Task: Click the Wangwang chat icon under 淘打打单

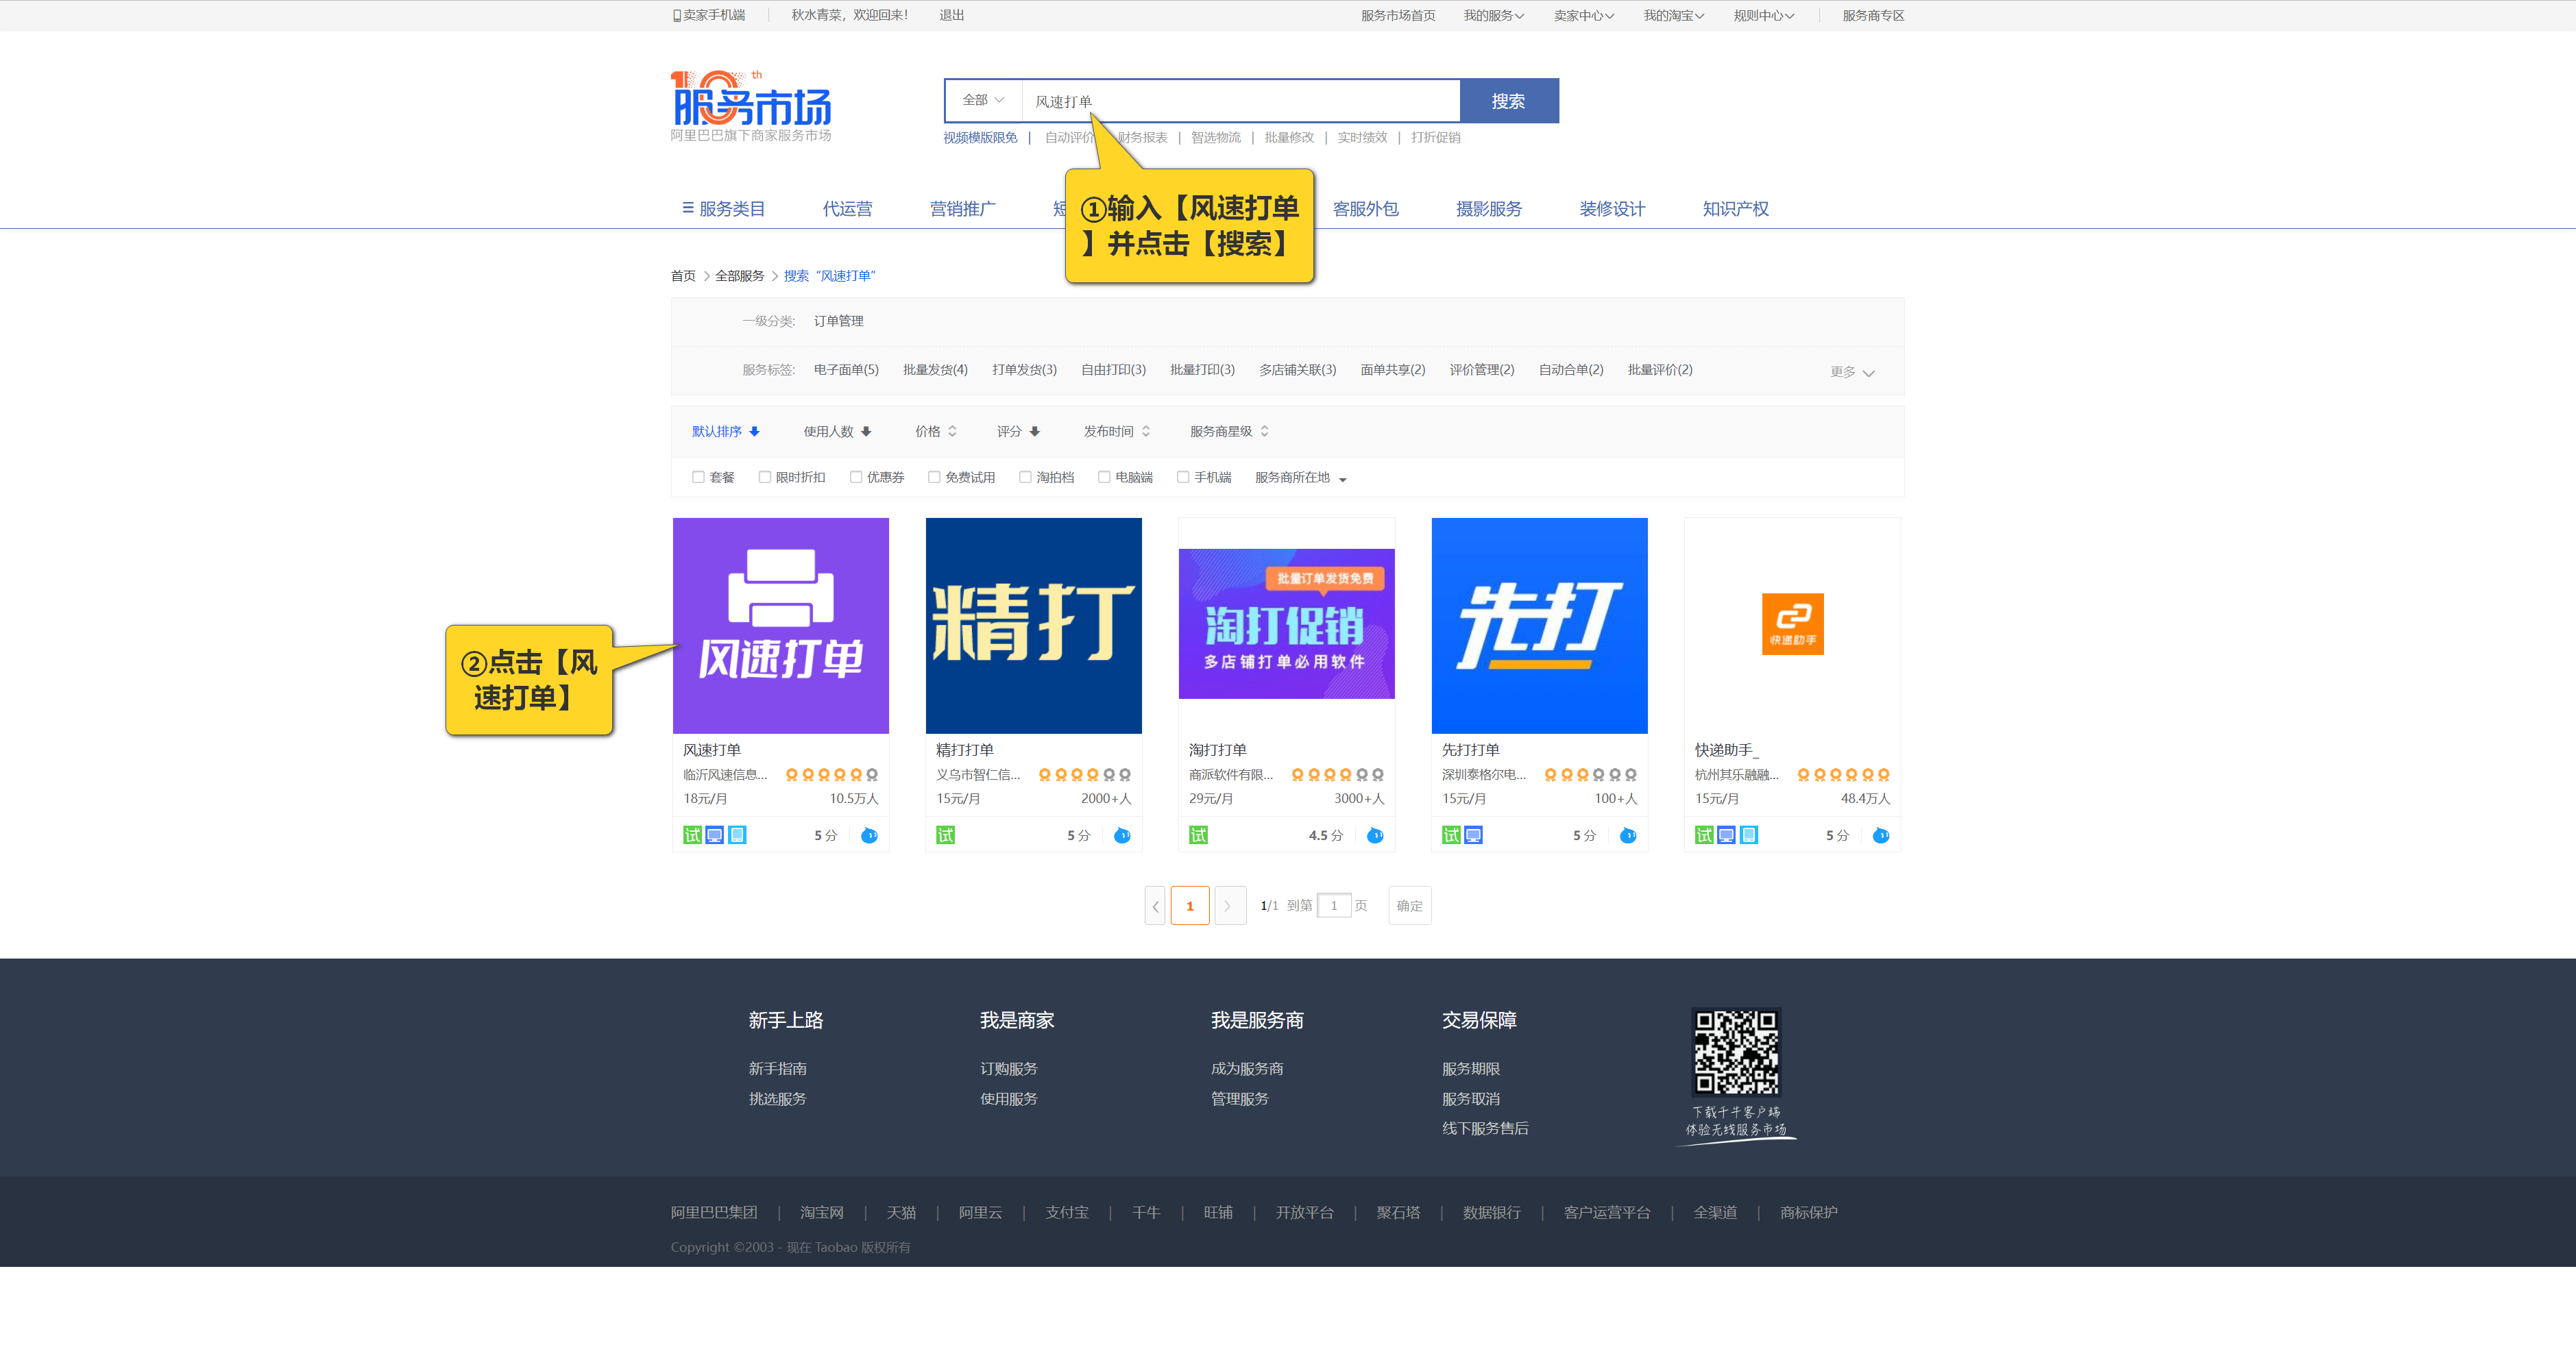Action: pos(1375,835)
